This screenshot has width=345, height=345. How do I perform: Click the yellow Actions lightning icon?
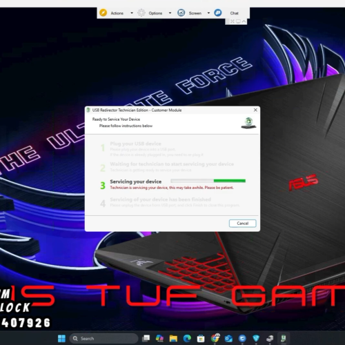(x=103, y=12)
